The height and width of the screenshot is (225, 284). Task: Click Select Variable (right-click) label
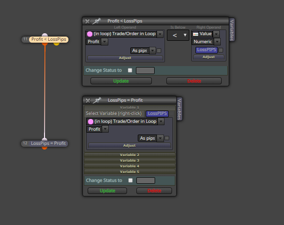pos(114,113)
